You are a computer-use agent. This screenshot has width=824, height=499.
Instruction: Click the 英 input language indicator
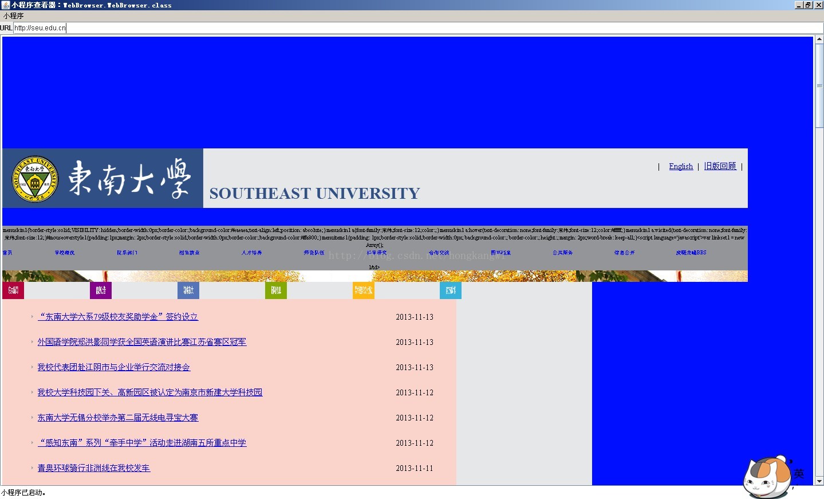(x=799, y=474)
